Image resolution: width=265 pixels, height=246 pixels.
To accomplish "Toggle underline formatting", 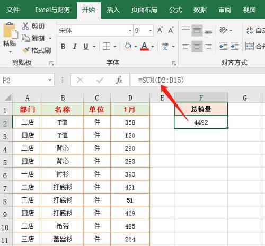I will point(86,47).
